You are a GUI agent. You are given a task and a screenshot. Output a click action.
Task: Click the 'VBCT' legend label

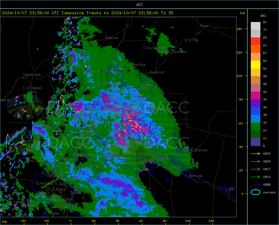(267, 169)
